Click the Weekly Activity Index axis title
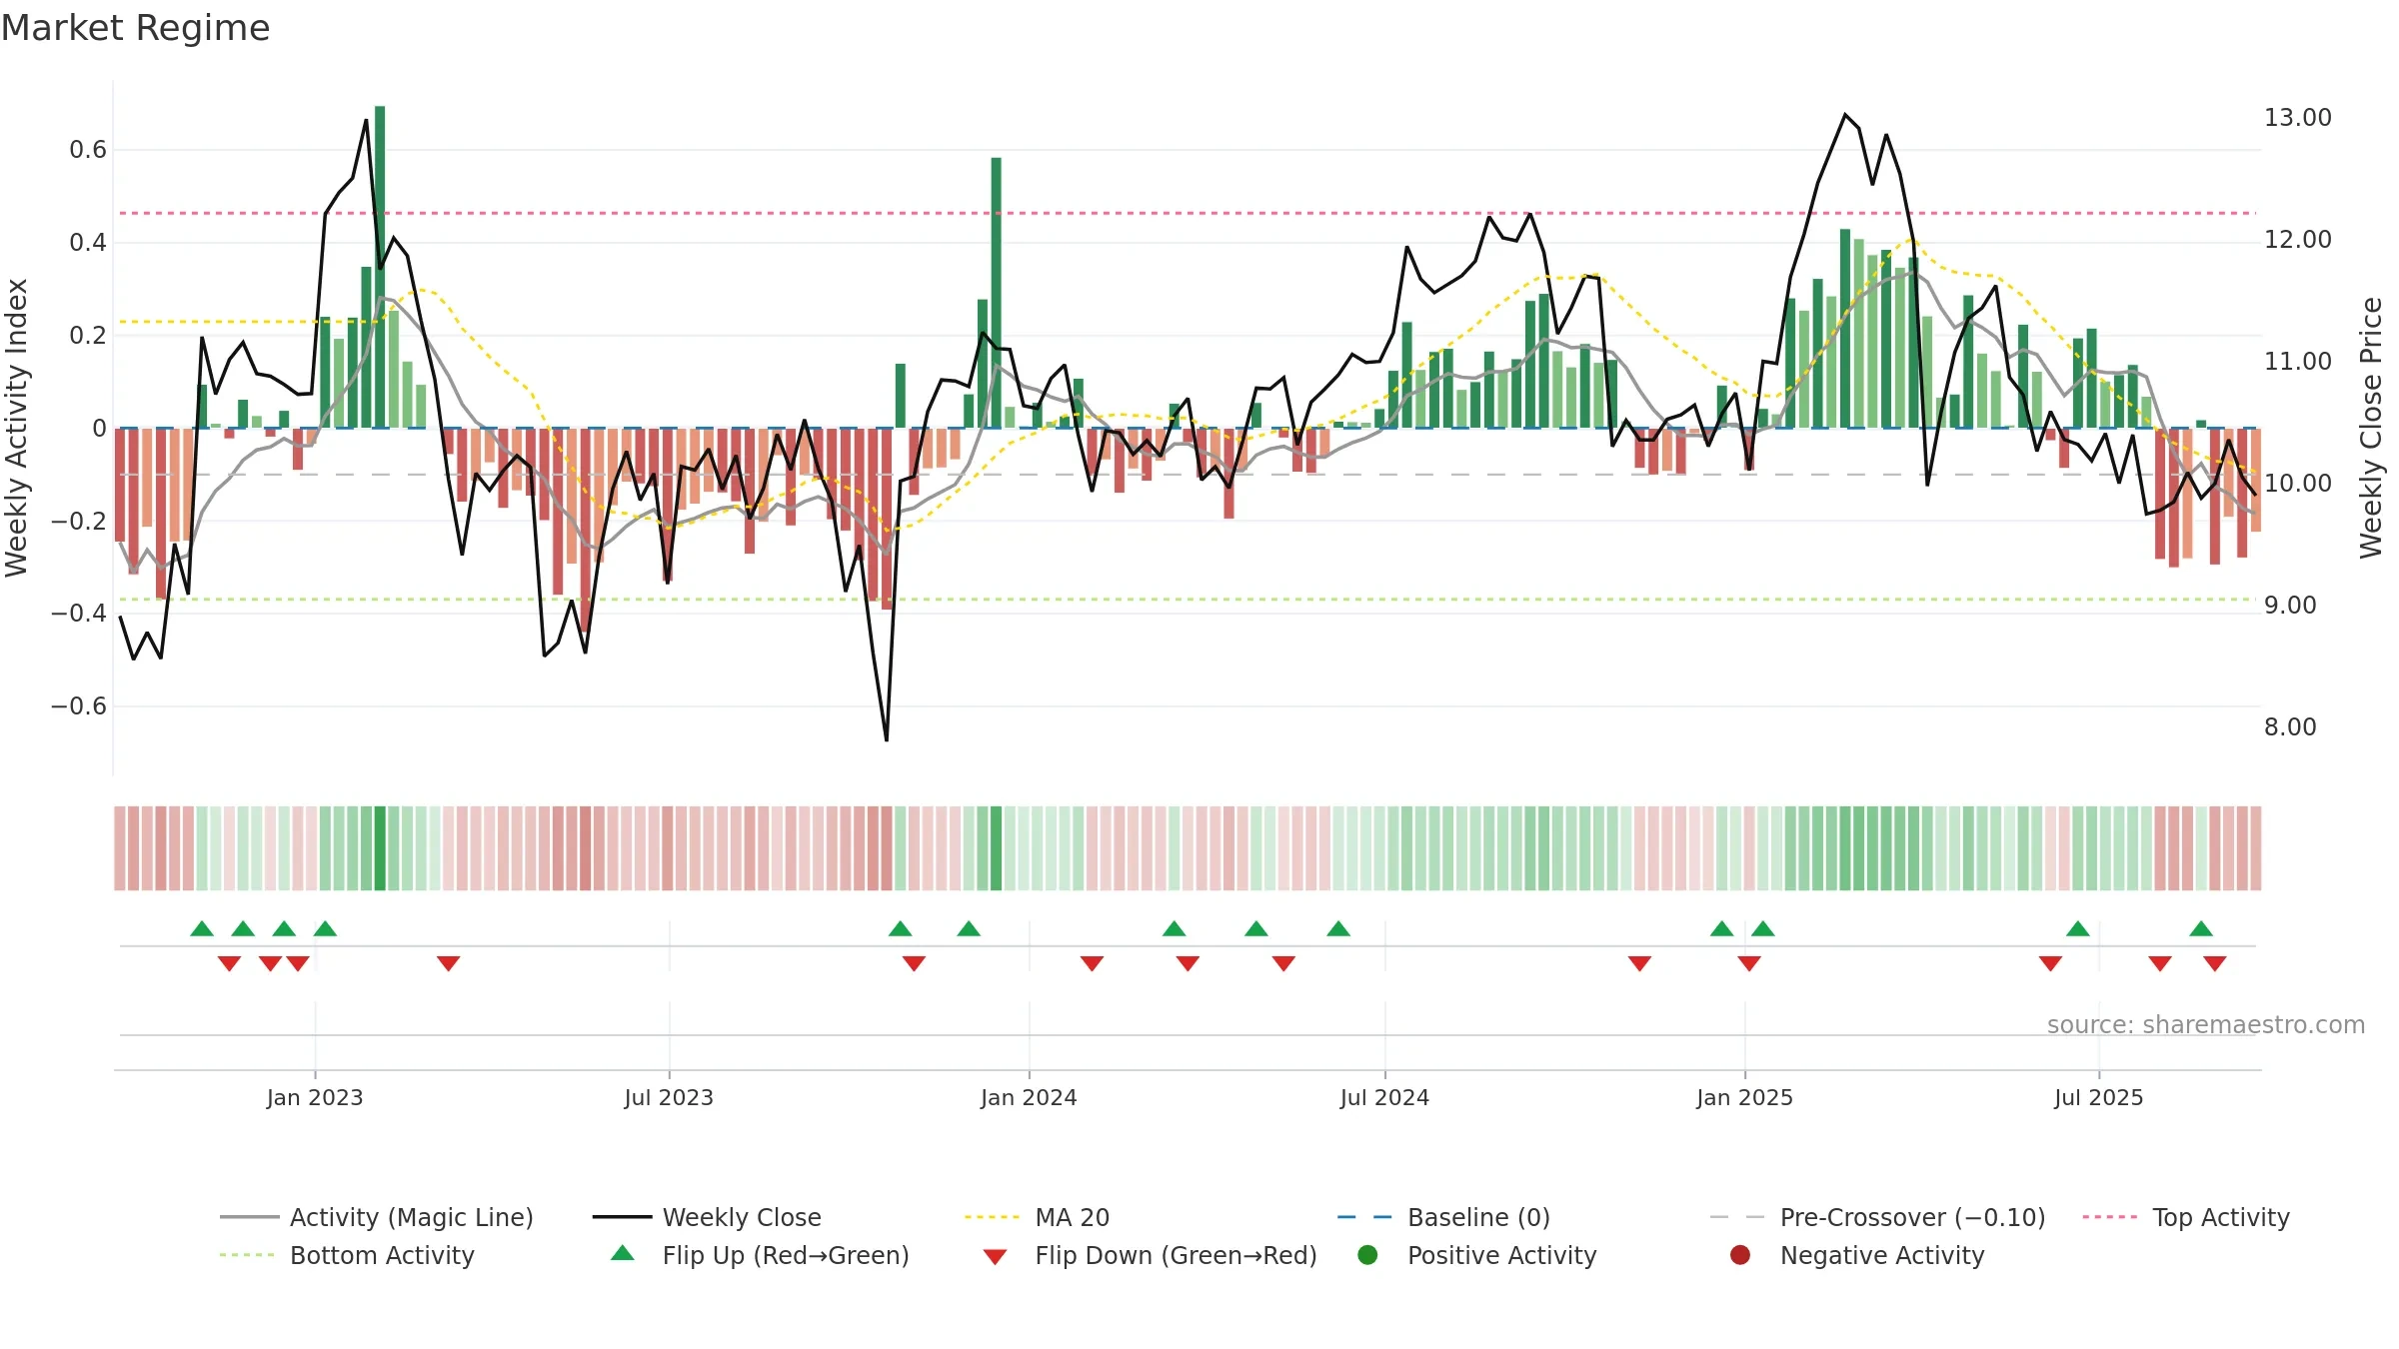The width and height of the screenshot is (2399, 1349). [x=17, y=428]
